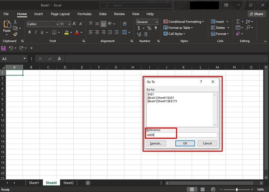
Task: Click the AutoSum sigma icon
Action: pyautogui.click(x=238, y=22)
